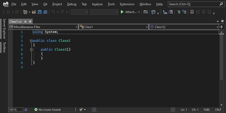Expand the code cleanup dropdown arrow
This screenshot has height=113, width=226.
pos(85,110)
